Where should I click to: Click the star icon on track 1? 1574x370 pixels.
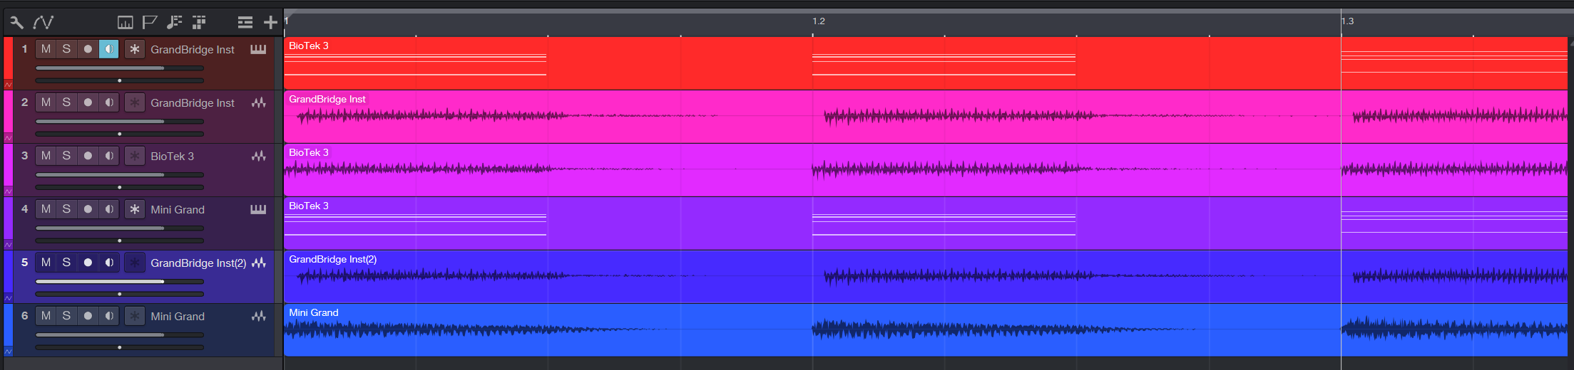click(135, 49)
